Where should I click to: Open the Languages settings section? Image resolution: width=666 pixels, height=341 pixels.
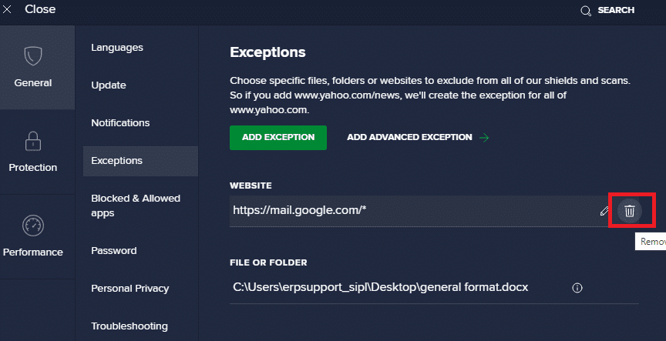tap(117, 48)
